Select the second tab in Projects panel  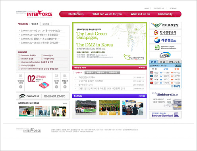click(x=46, y=24)
